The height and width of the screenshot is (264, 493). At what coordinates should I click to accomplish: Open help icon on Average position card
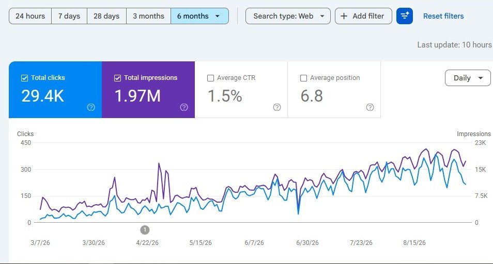tap(370, 108)
